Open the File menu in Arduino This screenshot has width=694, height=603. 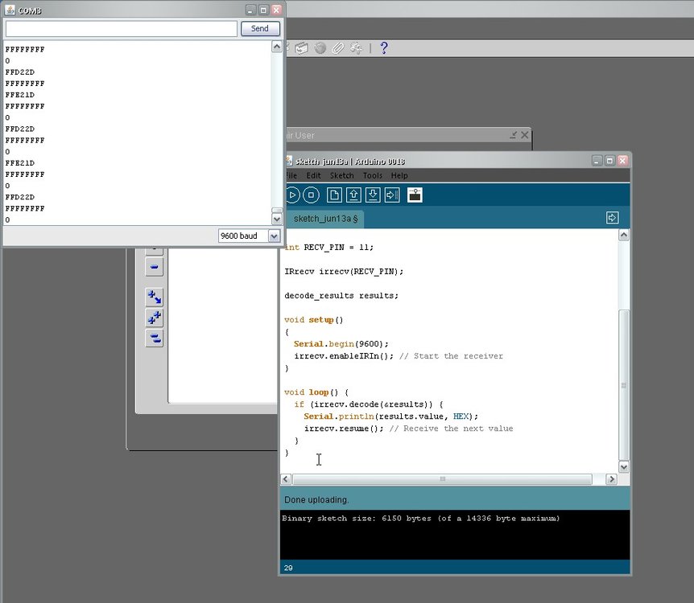point(291,175)
